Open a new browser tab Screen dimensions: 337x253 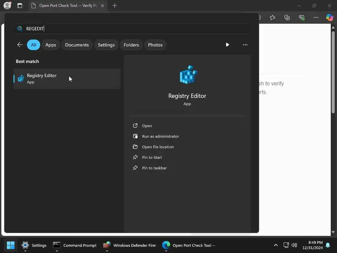click(x=115, y=6)
